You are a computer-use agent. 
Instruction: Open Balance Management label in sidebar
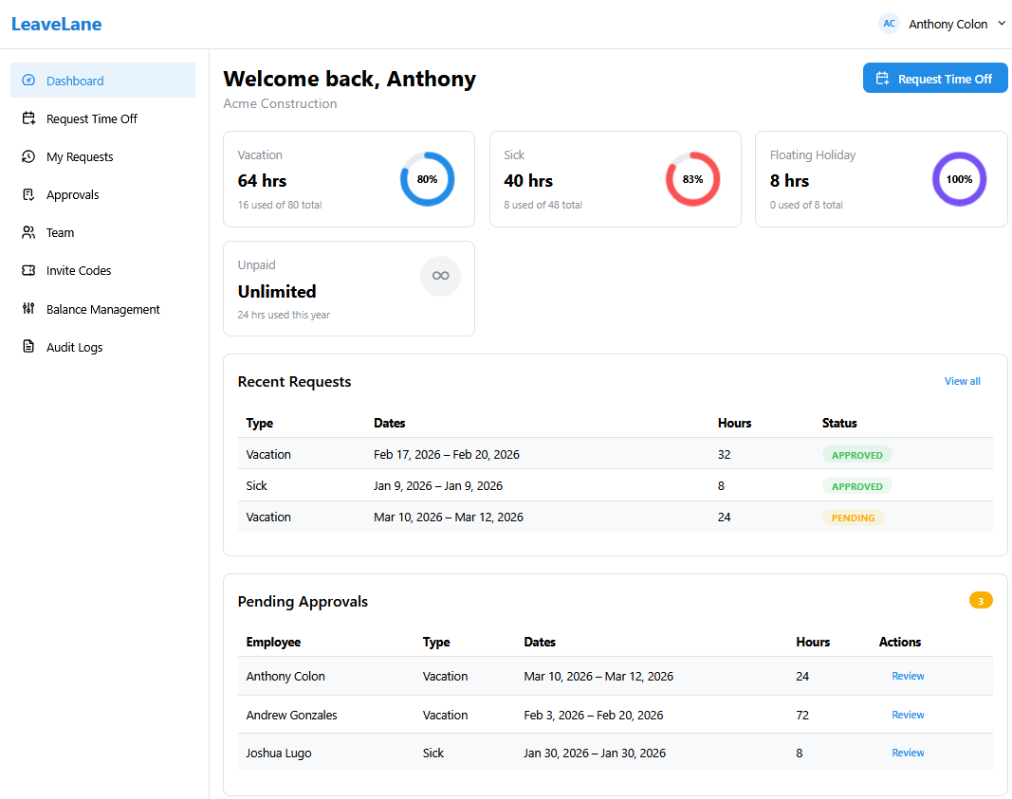click(x=102, y=309)
